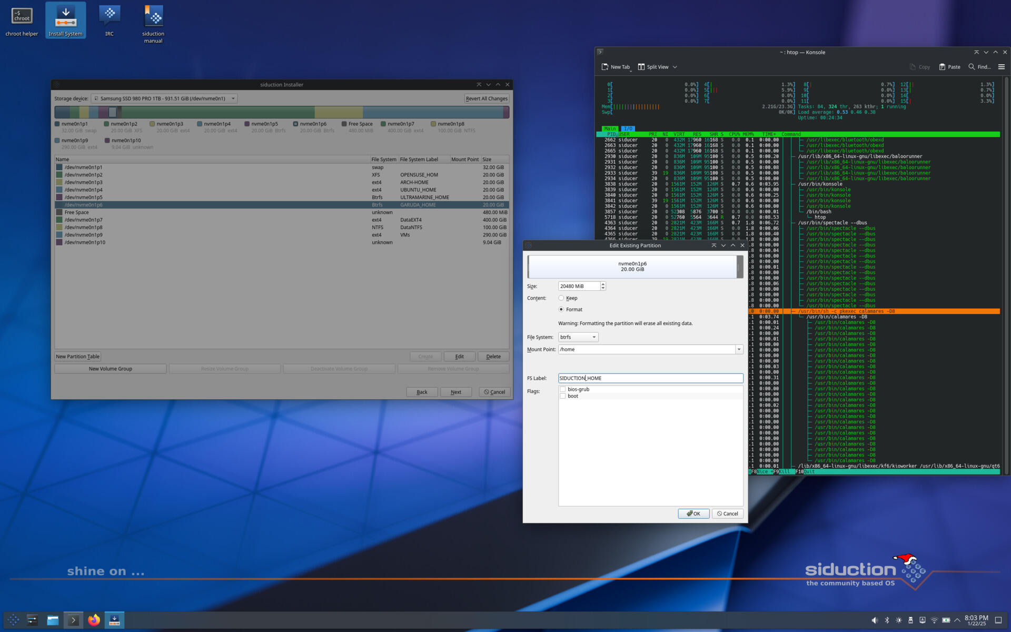The image size is (1011, 632).
Task: Click Next in siduction Installer
Action: pyautogui.click(x=456, y=392)
